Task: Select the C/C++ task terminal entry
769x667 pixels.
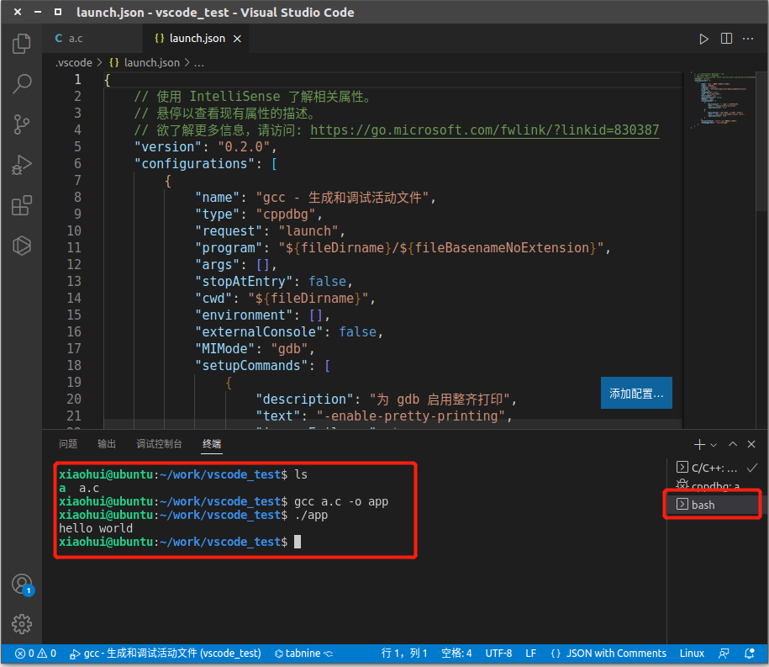Action: click(717, 468)
